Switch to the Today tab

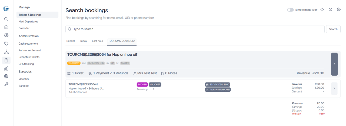pyautogui.click(x=84, y=41)
